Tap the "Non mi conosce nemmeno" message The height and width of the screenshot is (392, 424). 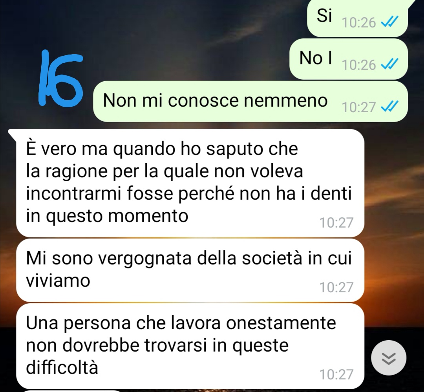(250, 101)
